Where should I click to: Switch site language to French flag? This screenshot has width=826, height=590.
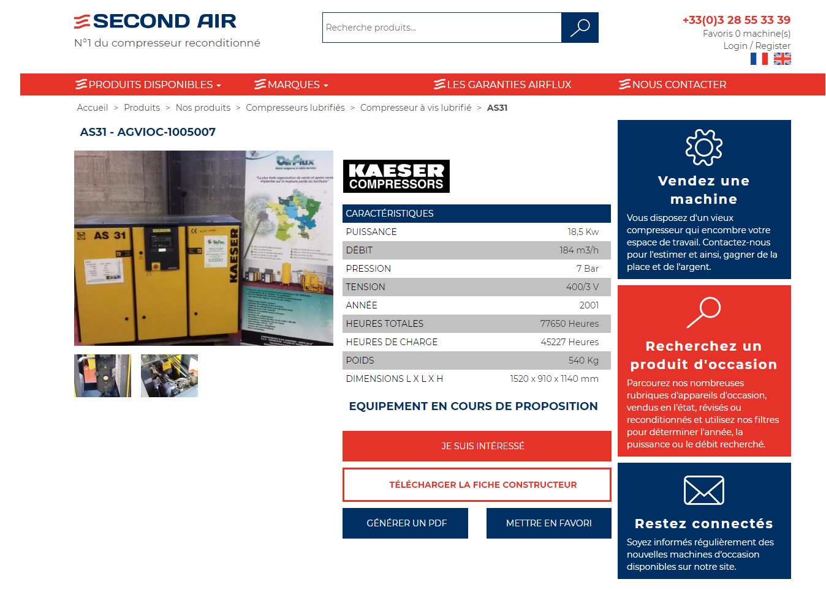point(759,59)
